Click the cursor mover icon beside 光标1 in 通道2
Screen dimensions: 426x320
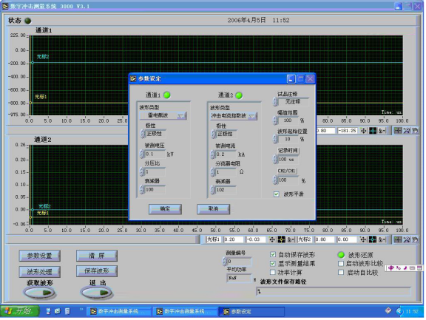click(x=272, y=239)
